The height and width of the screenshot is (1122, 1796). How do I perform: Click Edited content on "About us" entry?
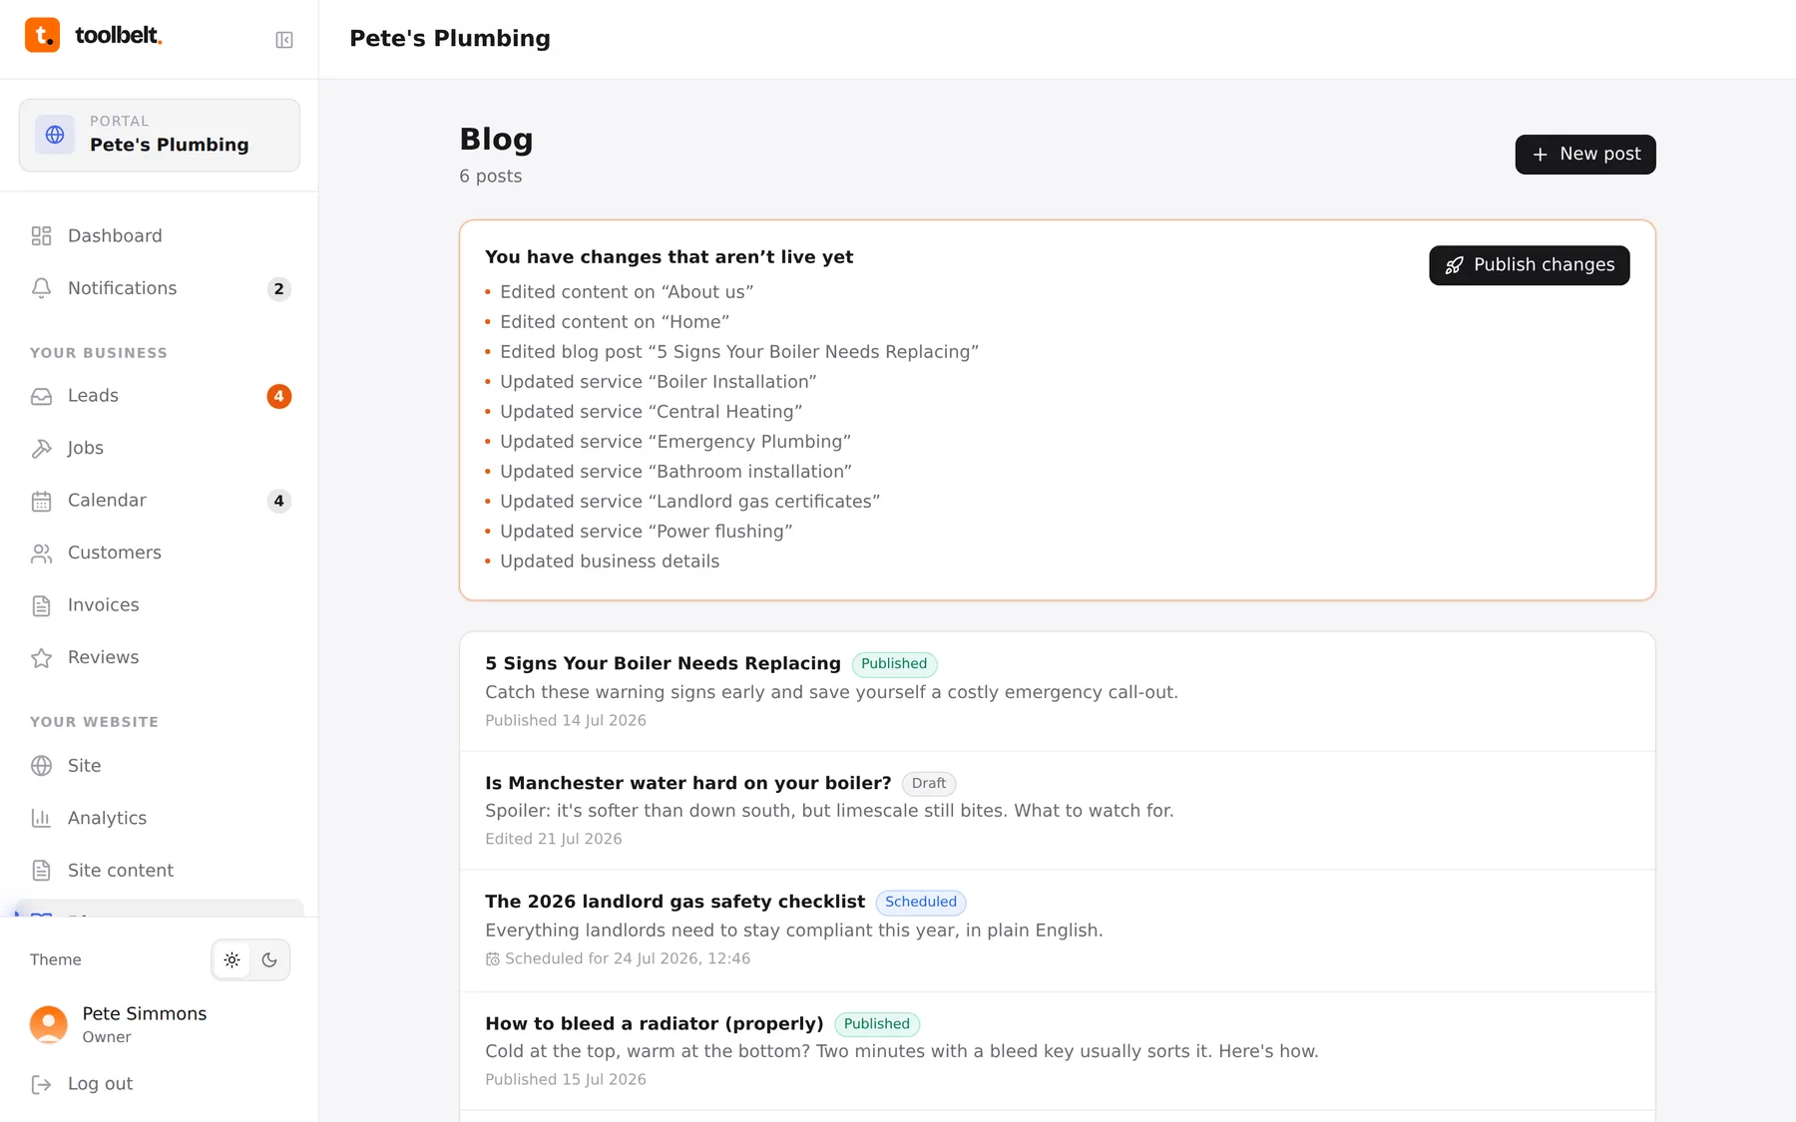pyautogui.click(x=627, y=292)
